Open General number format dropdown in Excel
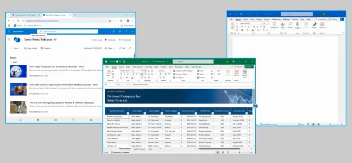This screenshot has height=163, width=352. 170,70
